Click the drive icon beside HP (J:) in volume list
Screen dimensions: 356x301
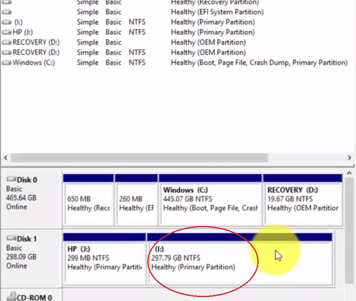tap(7, 32)
